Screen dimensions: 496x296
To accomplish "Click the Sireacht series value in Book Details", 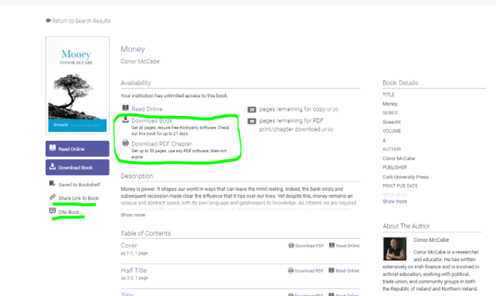I will point(391,122).
